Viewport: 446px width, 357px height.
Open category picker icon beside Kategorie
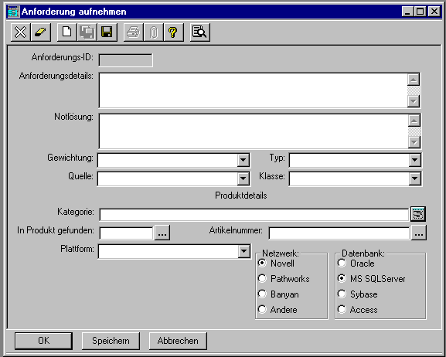pos(418,214)
